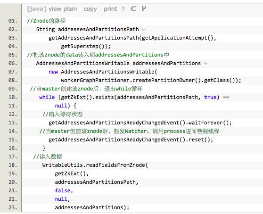Click 'null,' on line 22
This screenshot has height=214, width=263.
(x=62, y=199)
